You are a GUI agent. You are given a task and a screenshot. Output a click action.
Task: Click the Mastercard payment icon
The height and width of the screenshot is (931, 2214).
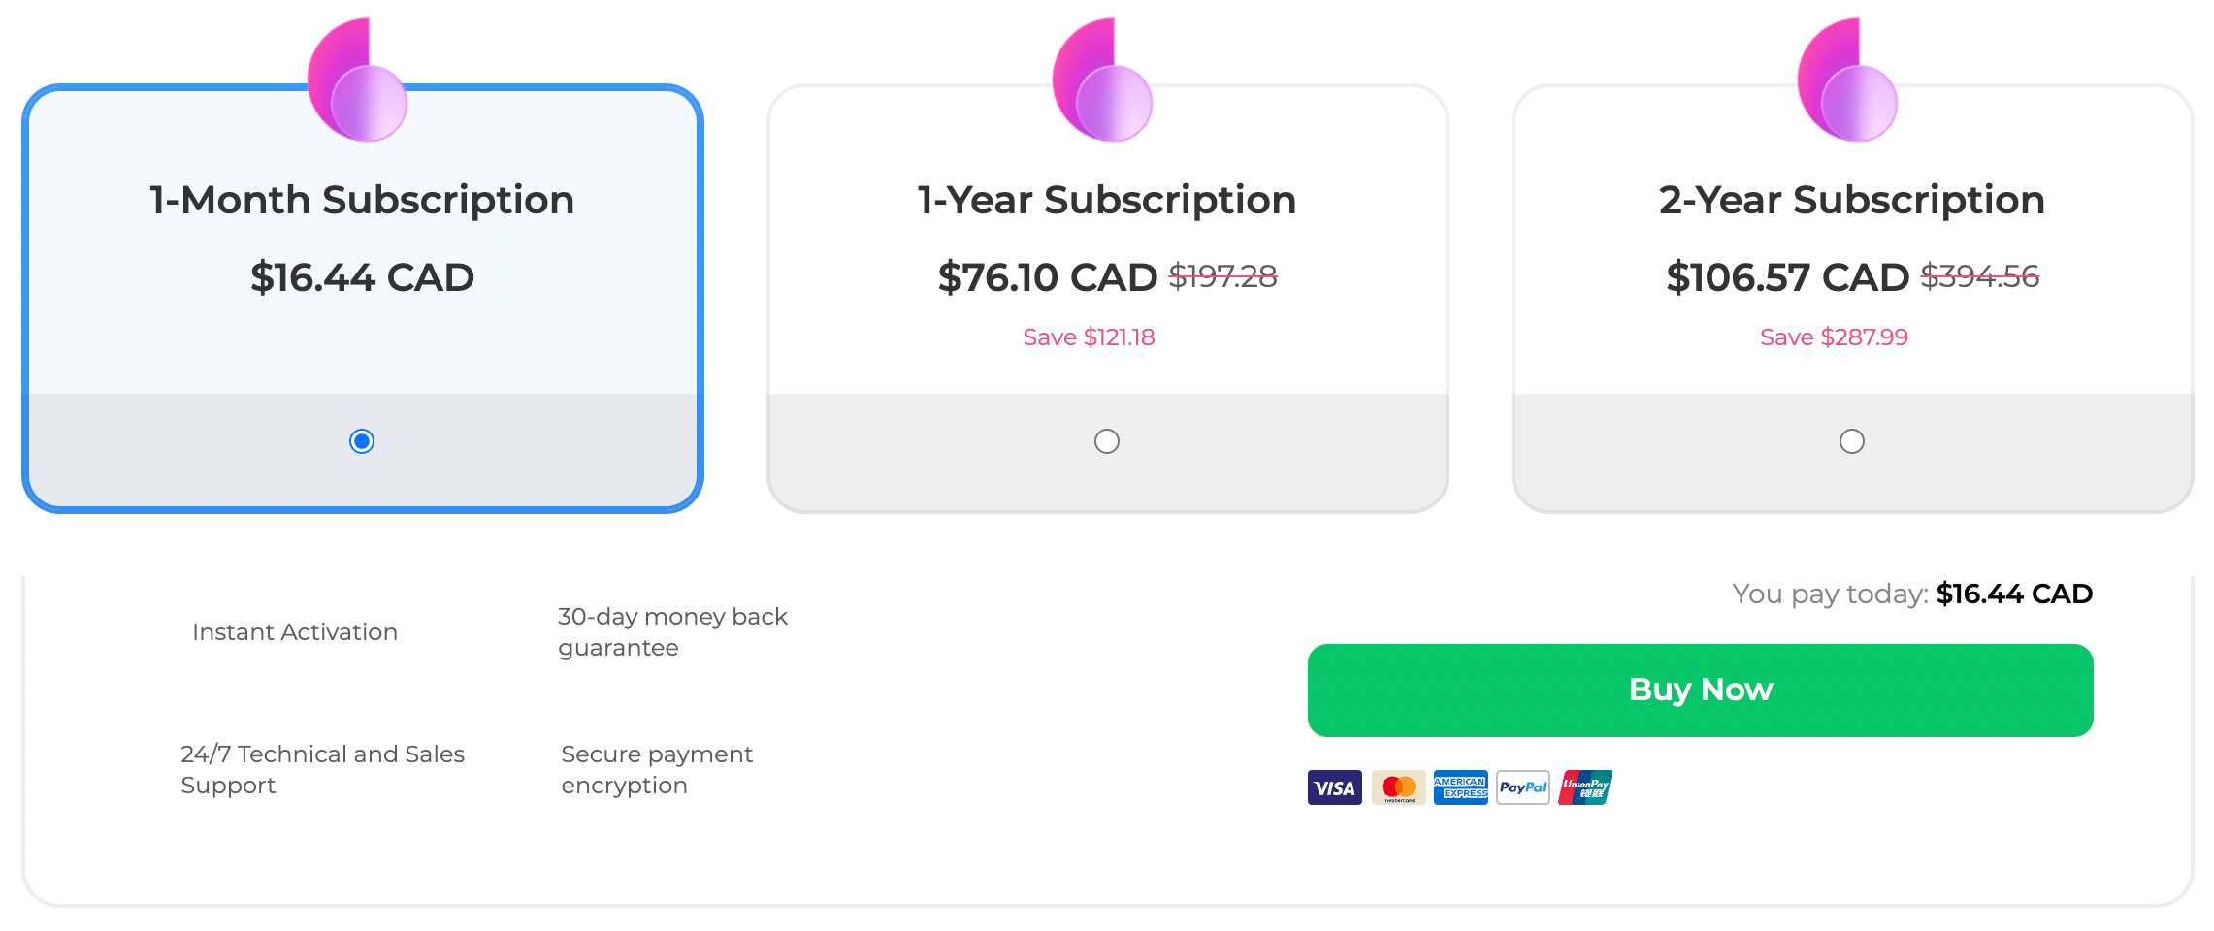click(1397, 787)
